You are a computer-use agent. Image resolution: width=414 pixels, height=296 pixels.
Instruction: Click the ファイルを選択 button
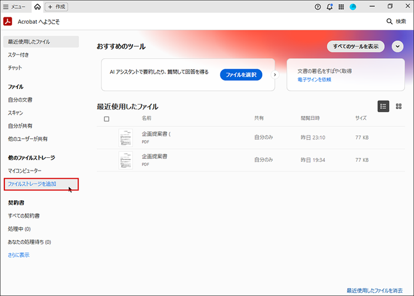pos(241,75)
